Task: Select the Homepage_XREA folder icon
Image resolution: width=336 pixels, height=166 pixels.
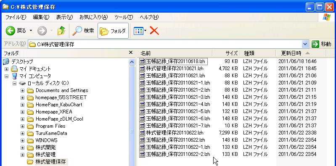Action: pyautogui.click(x=30, y=112)
